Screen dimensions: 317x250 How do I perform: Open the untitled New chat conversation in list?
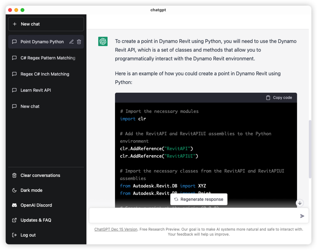click(x=30, y=106)
